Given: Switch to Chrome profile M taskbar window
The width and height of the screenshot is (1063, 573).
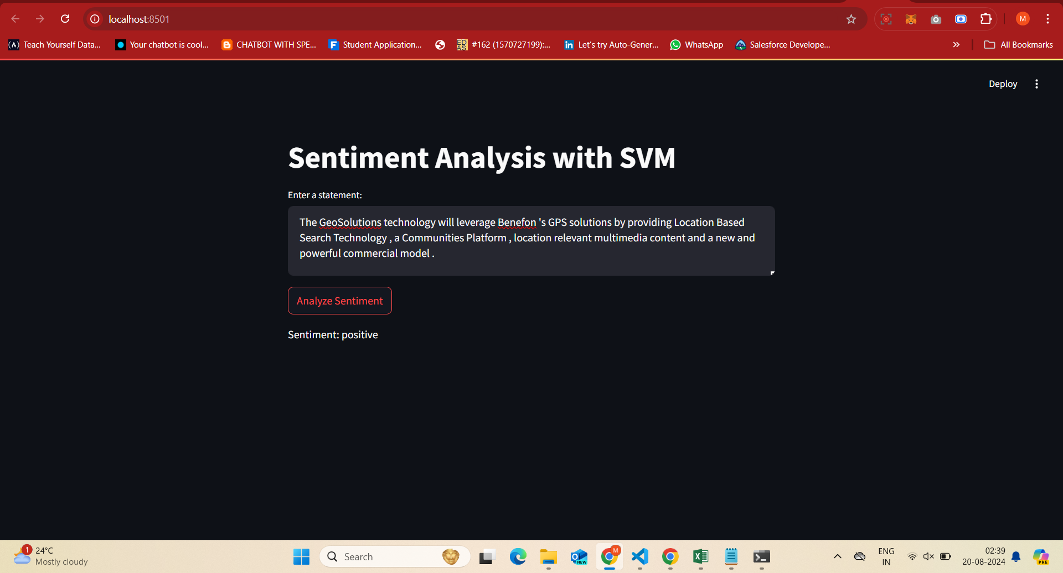Looking at the screenshot, I should click(x=610, y=556).
